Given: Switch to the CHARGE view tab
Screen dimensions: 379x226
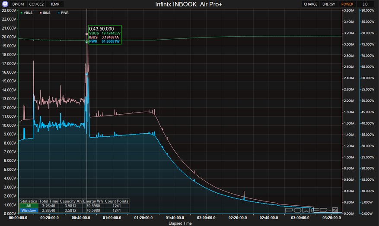Looking at the screenshot, I should [310, 4].
